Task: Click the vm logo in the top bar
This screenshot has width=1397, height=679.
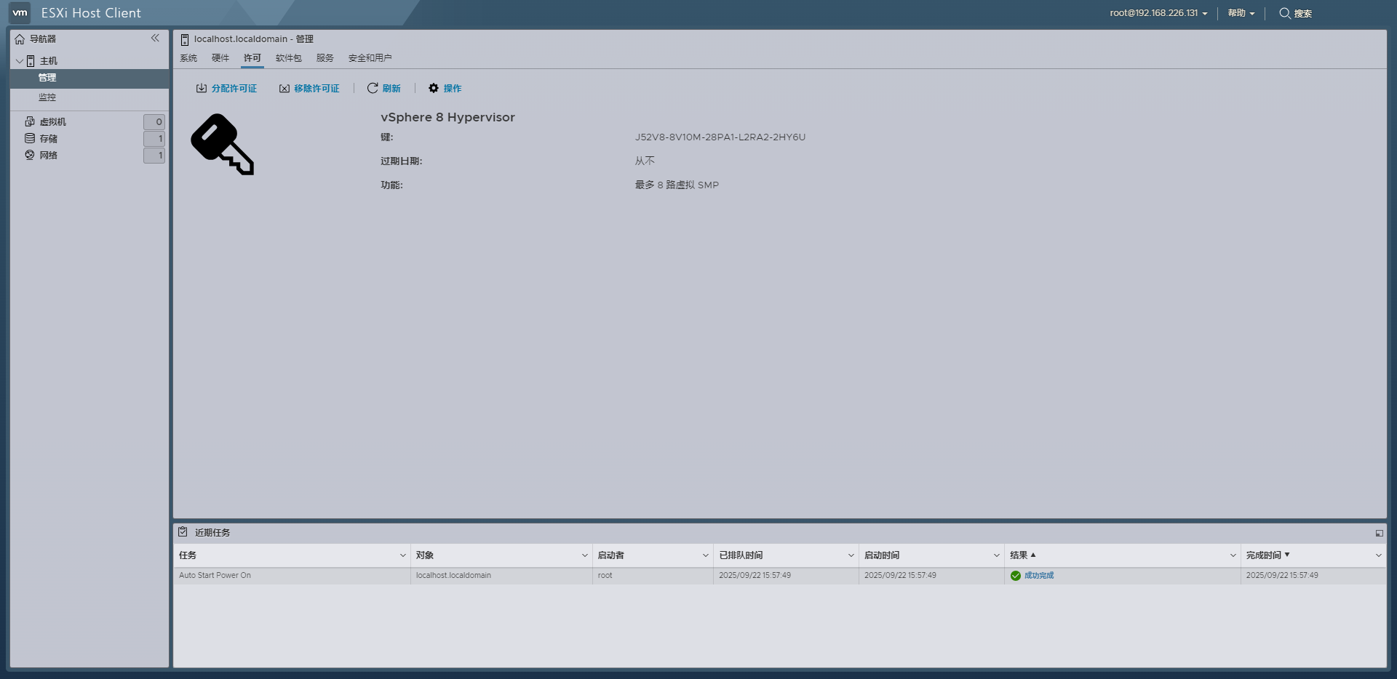Action: (19, 12)
